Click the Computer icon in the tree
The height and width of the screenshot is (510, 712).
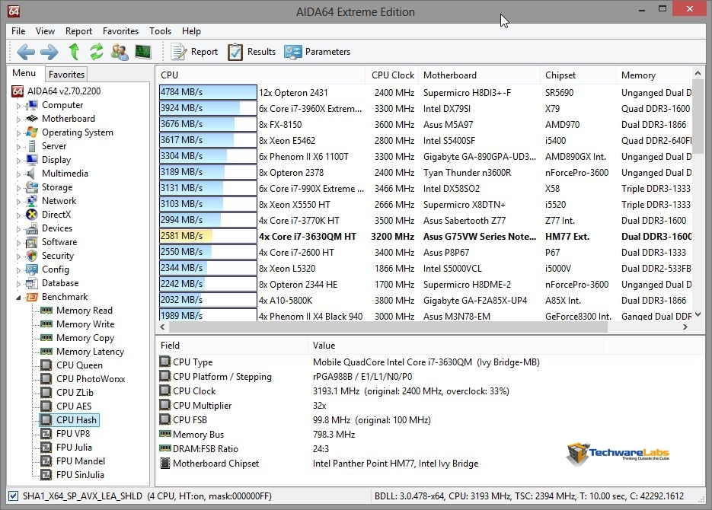click(x=32, y=105)
